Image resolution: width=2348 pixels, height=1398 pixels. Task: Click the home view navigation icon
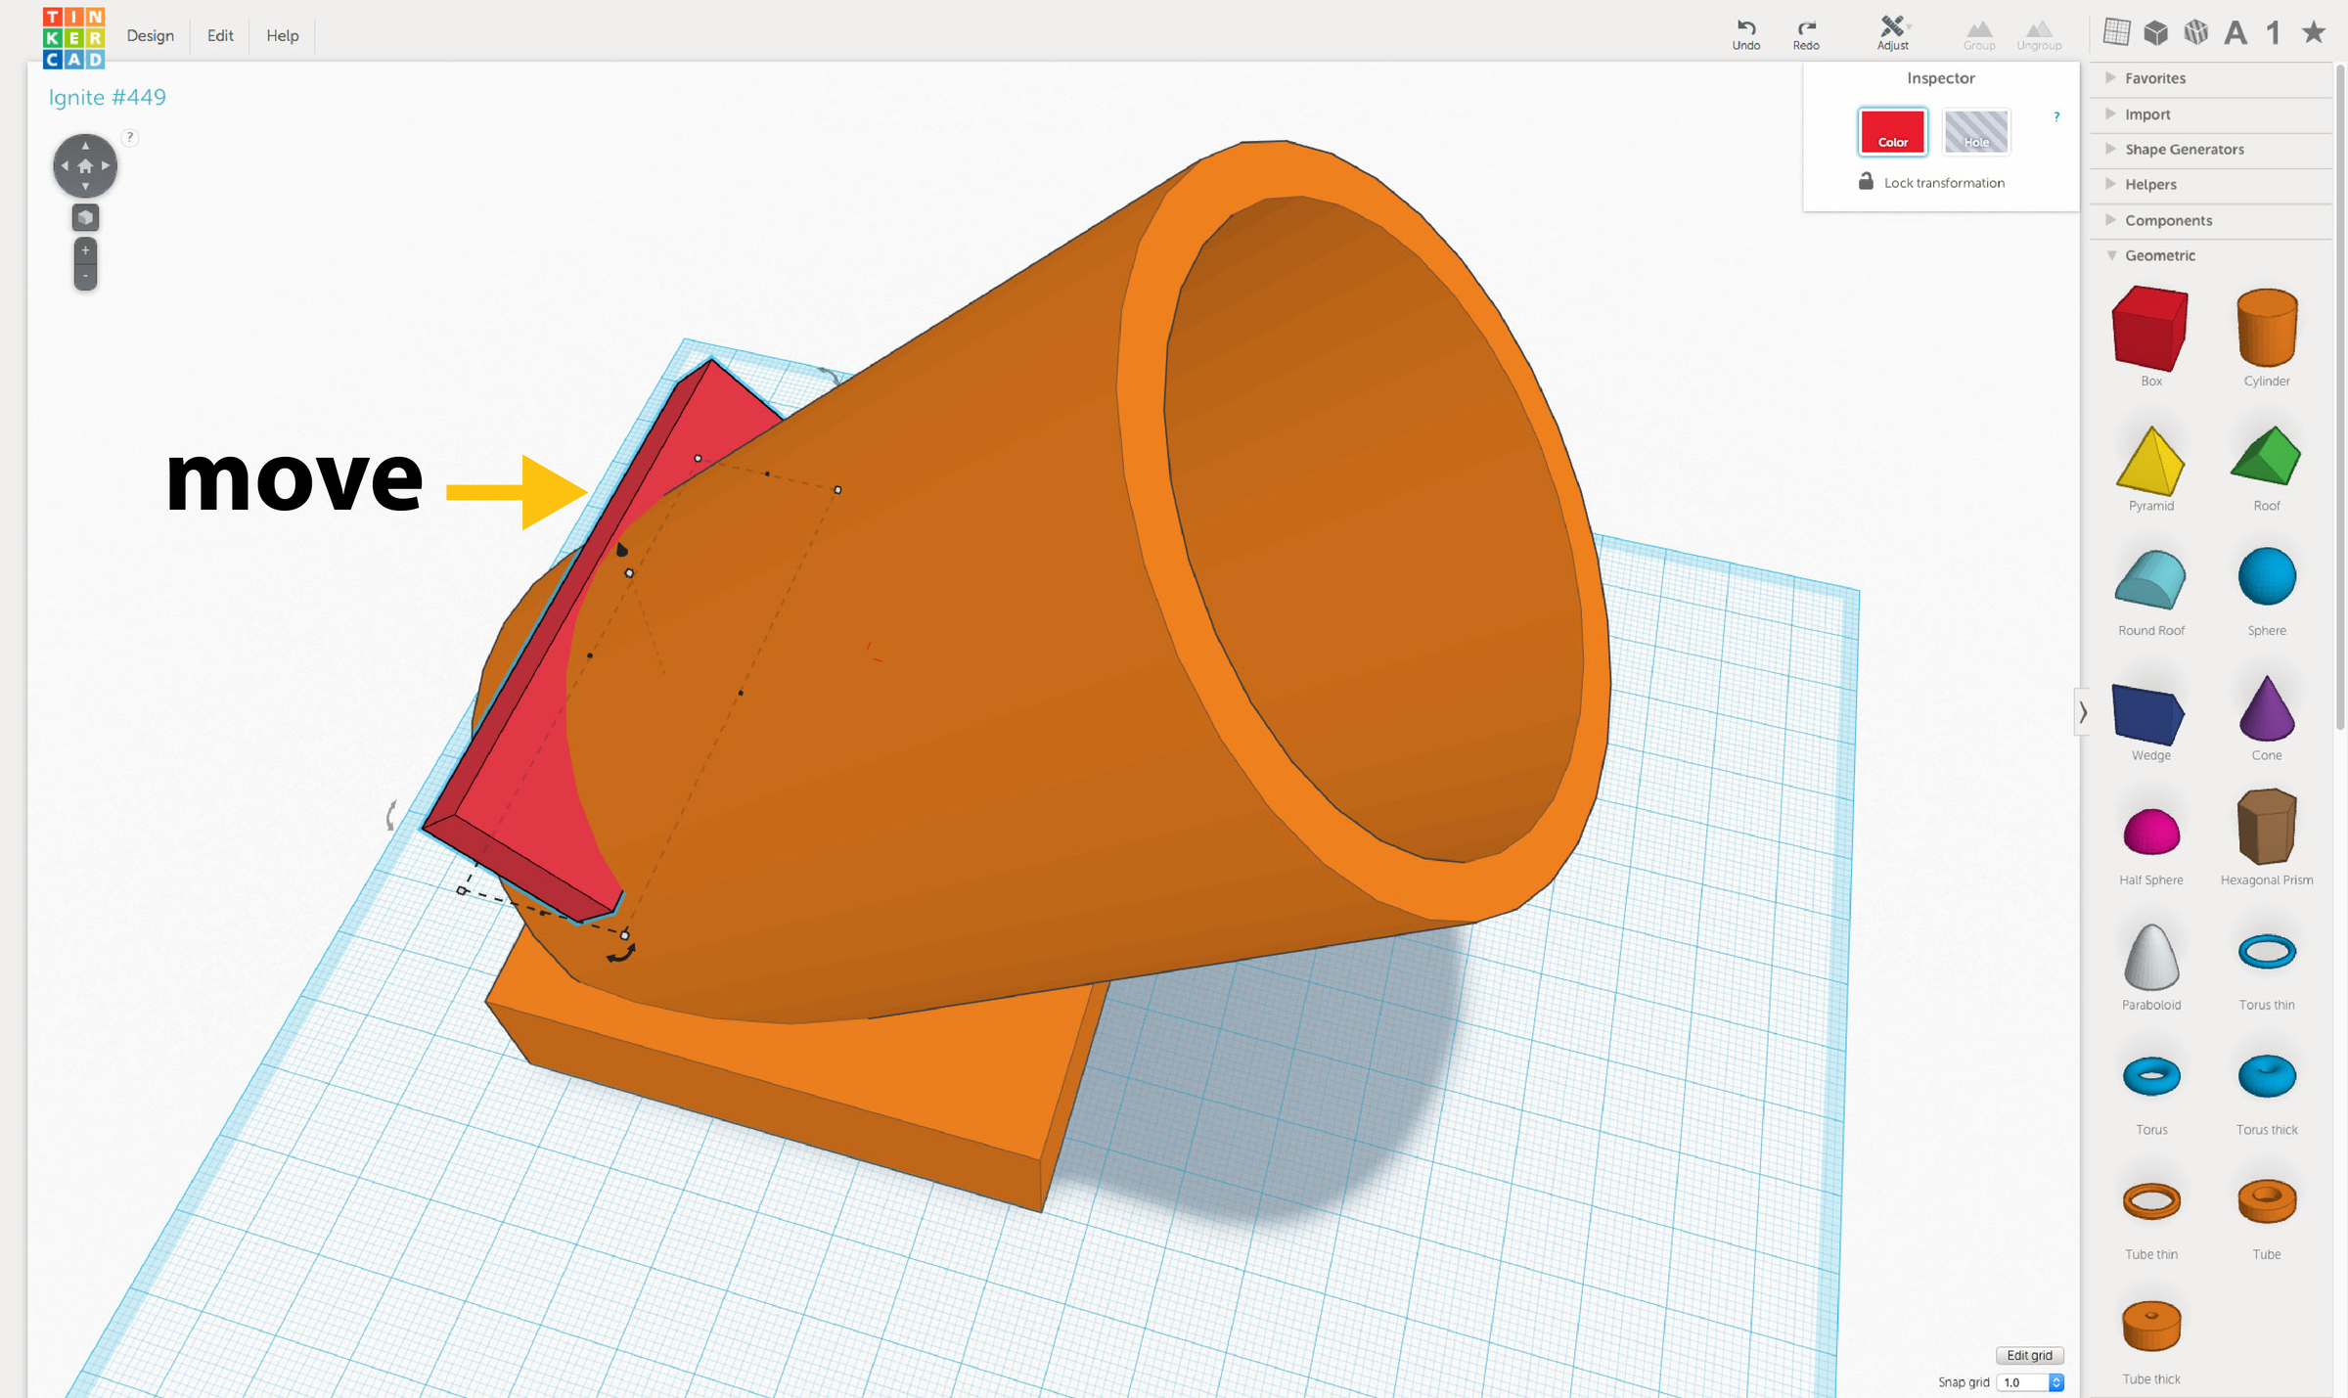point(85,166)
